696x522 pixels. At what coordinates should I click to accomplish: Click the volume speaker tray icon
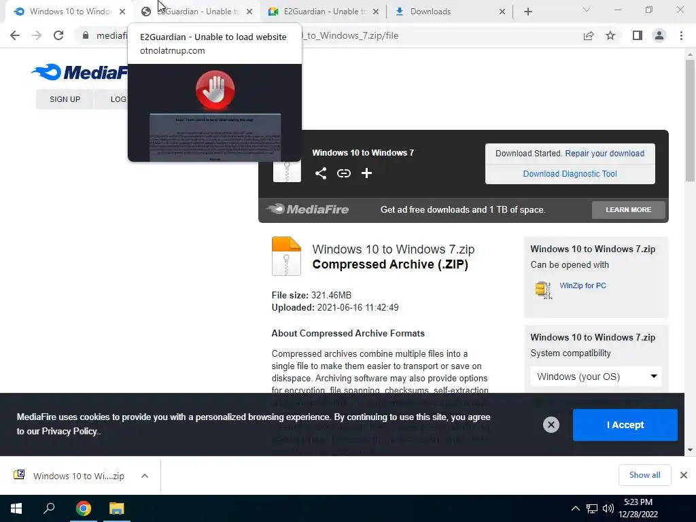608,508
